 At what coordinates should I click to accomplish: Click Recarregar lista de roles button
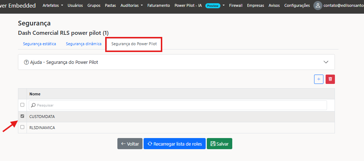pyautogui.click(x=174, y=144)
